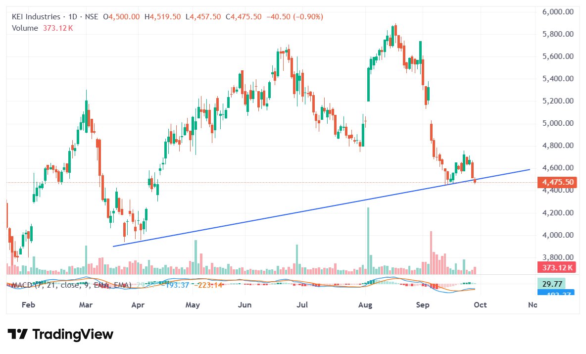The image size is (586, 354).
Task: Click the MACD value 193.37
Action: coord(176,285)
